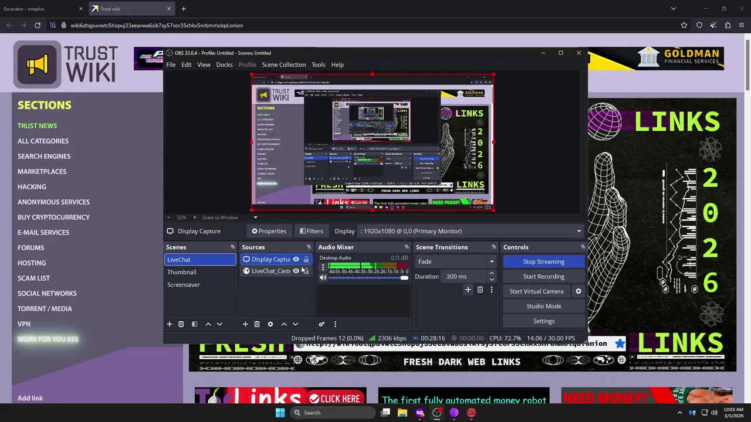Increase the transition duration with the up arrow
The height and width of the screenshot is (422, 751).
492,273
